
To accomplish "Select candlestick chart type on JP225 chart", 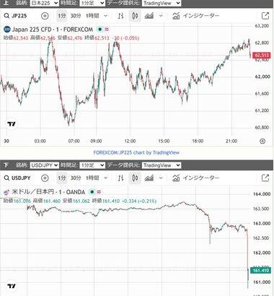I will pos(135,16).
